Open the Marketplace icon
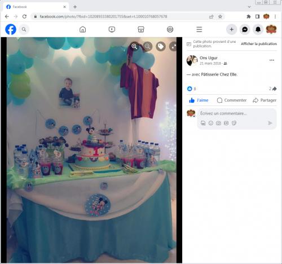Image resolution: width=282 pixels, height=264 pixels. pyautogui.click(x=141, y=29)
